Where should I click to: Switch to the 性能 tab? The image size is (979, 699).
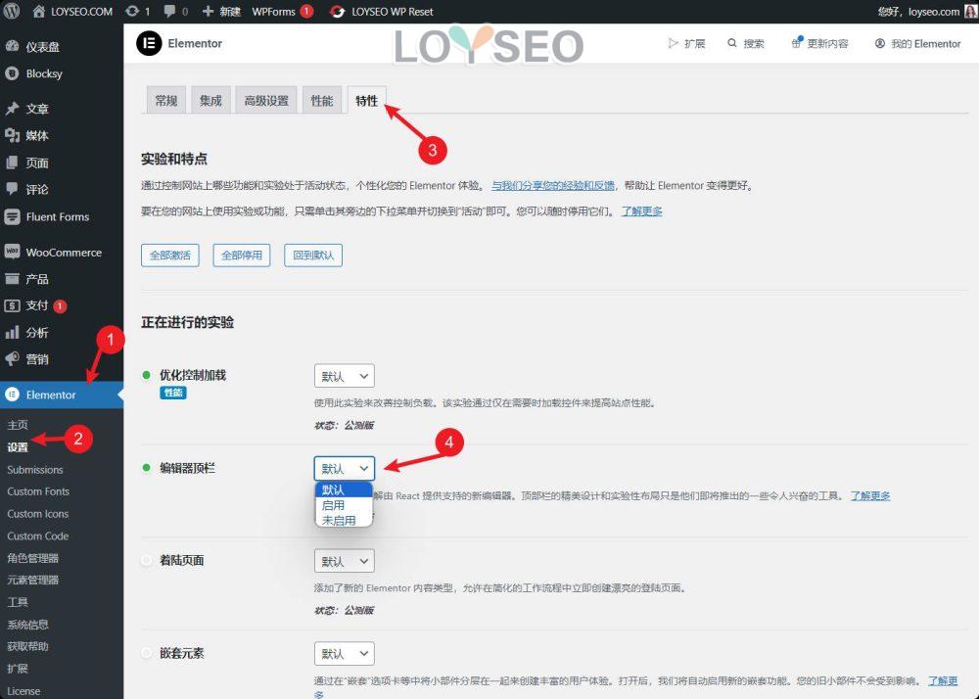(321, 101)
